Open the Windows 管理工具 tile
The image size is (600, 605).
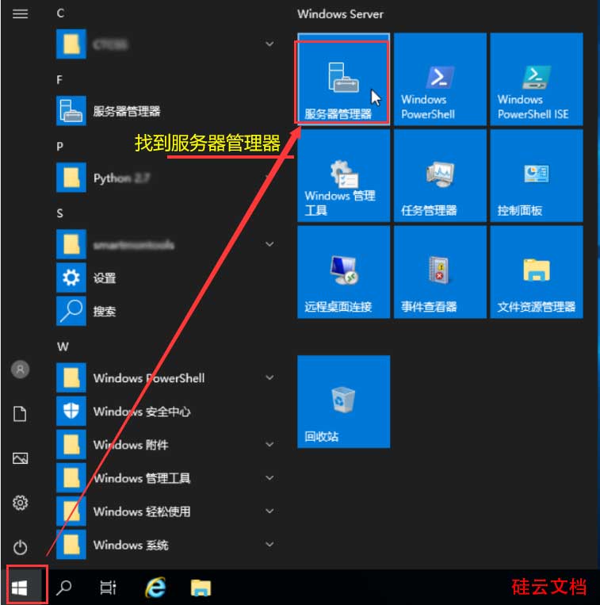click(343, 176)
